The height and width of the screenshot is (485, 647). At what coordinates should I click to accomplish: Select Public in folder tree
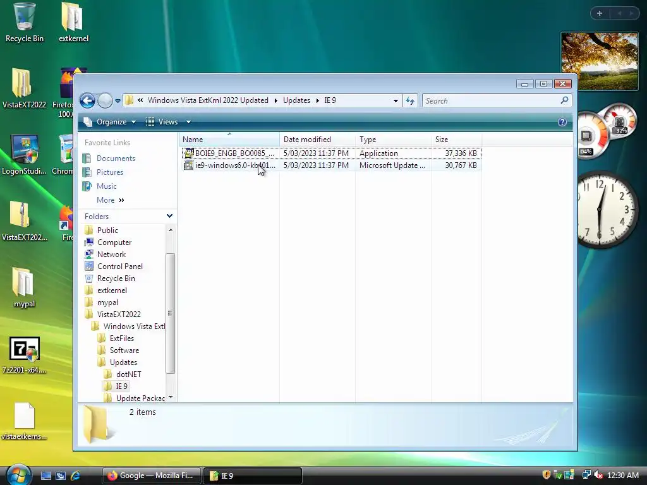click(x=107, y=231)
